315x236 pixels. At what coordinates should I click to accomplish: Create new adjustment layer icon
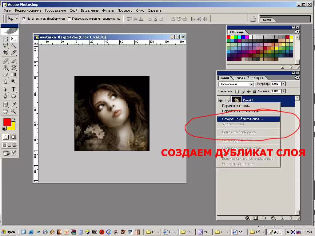[x=273, y=218]
